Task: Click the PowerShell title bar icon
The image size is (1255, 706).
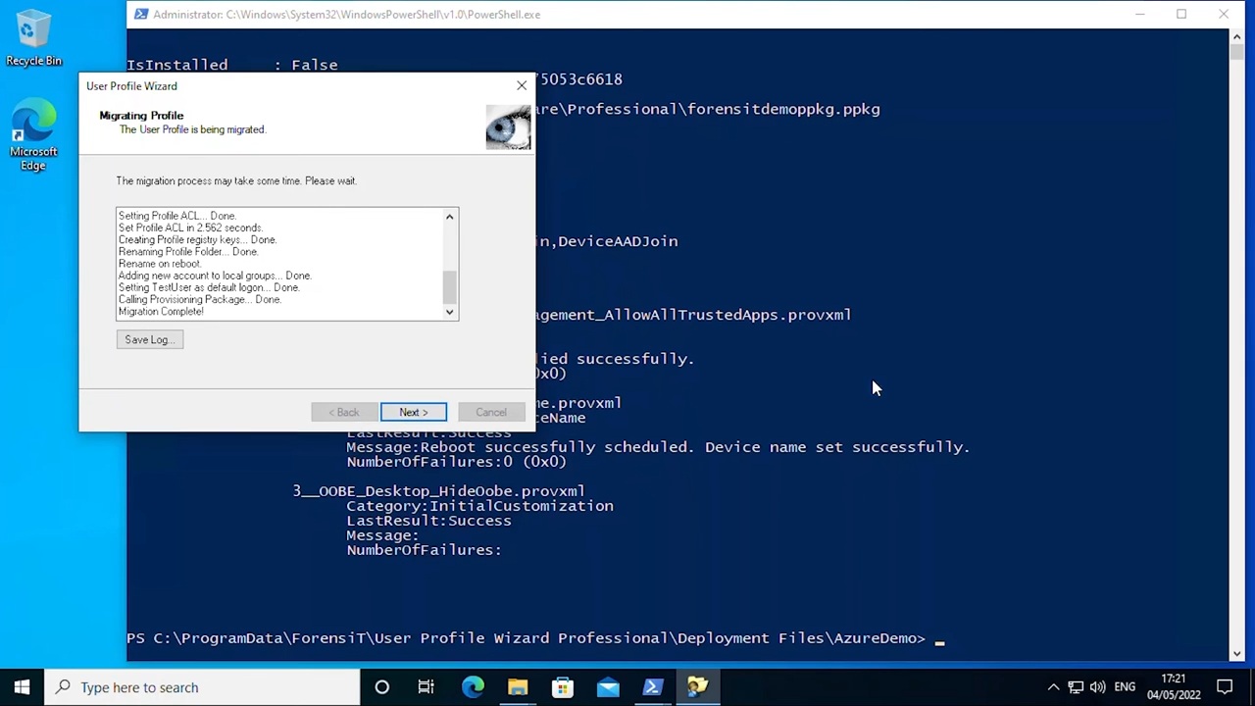Action: (x=141, y=14)
